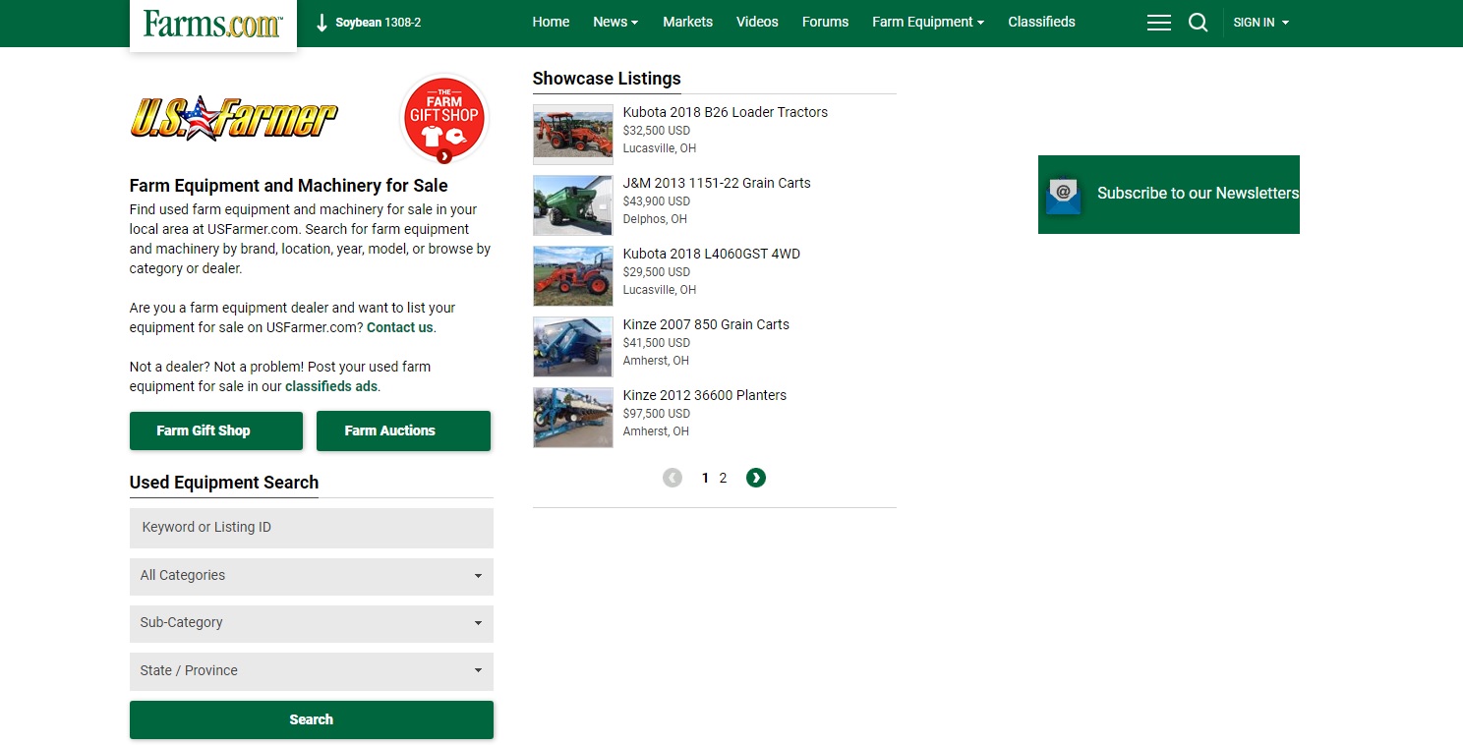The image size is (1463, 745).
Task: Open Kinze 2007 850 Grain Carts listing title
Action: (x=706, y=324)
